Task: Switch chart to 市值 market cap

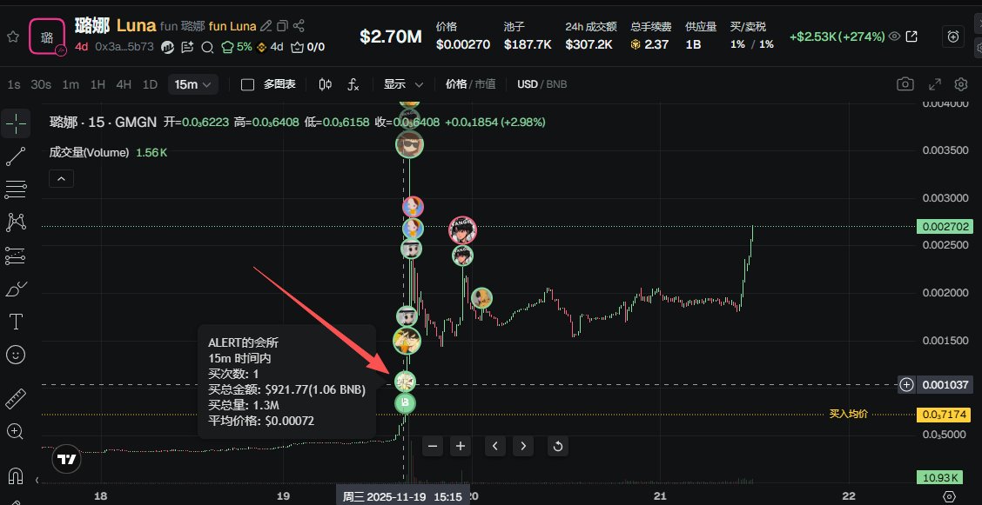Action: [x=486, y=83]
